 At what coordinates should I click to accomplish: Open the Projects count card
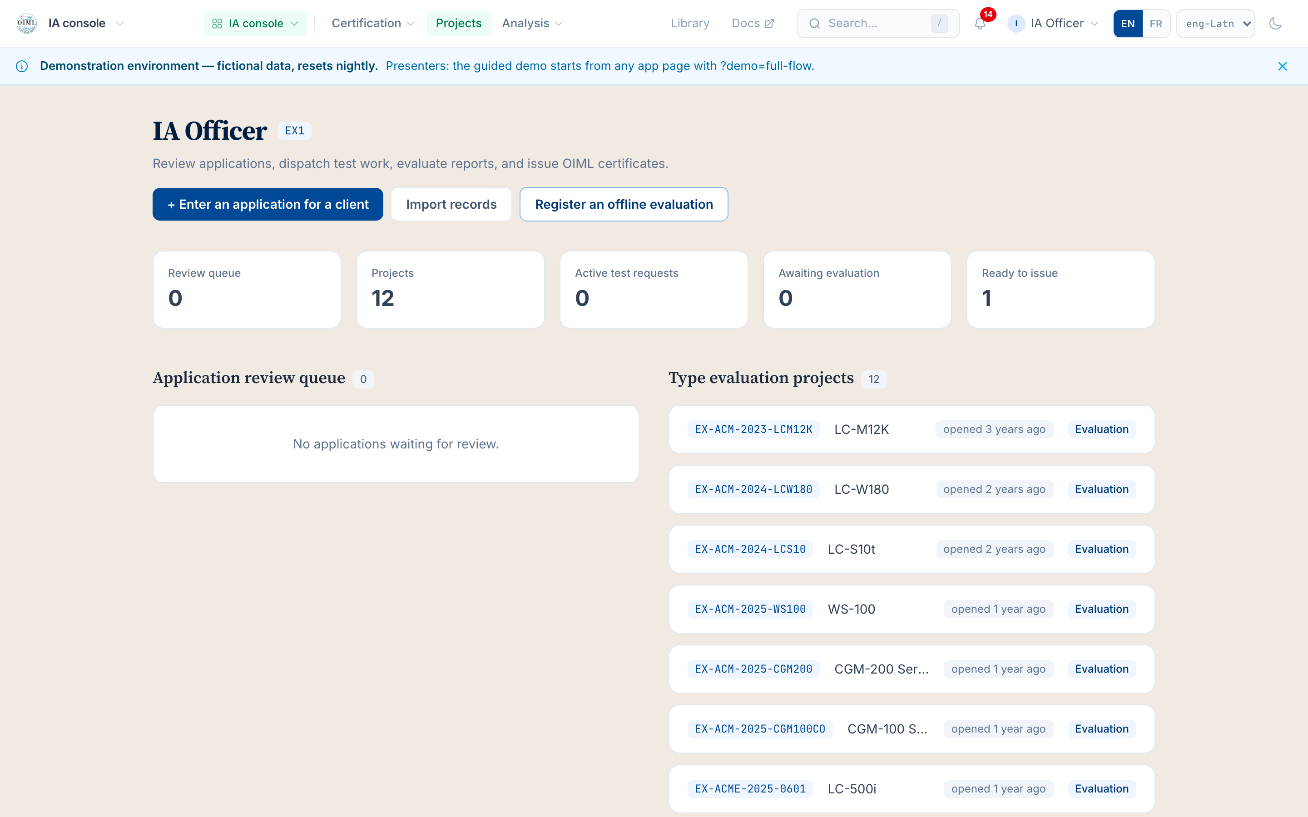pos(450,290)
